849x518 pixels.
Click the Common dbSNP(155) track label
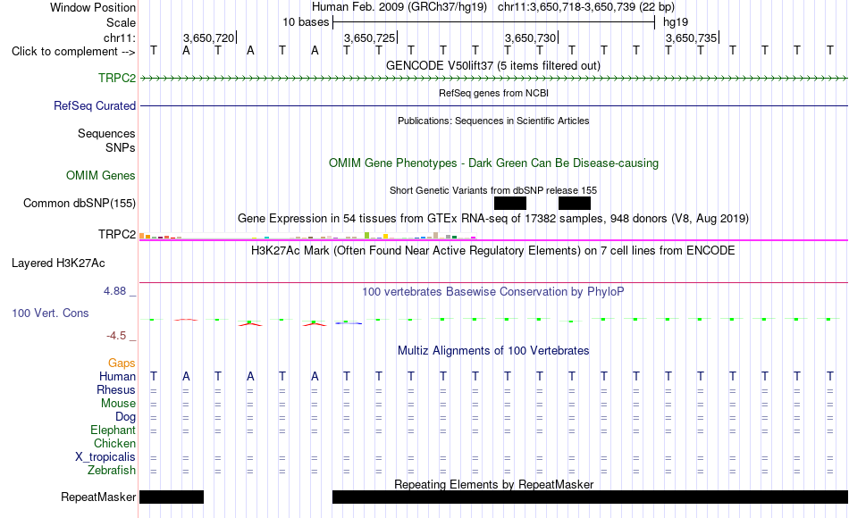pos(79,203)
